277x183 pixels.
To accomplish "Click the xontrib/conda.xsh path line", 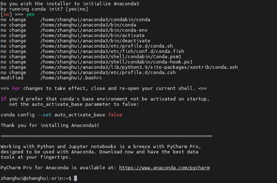I will pos(139,67).
